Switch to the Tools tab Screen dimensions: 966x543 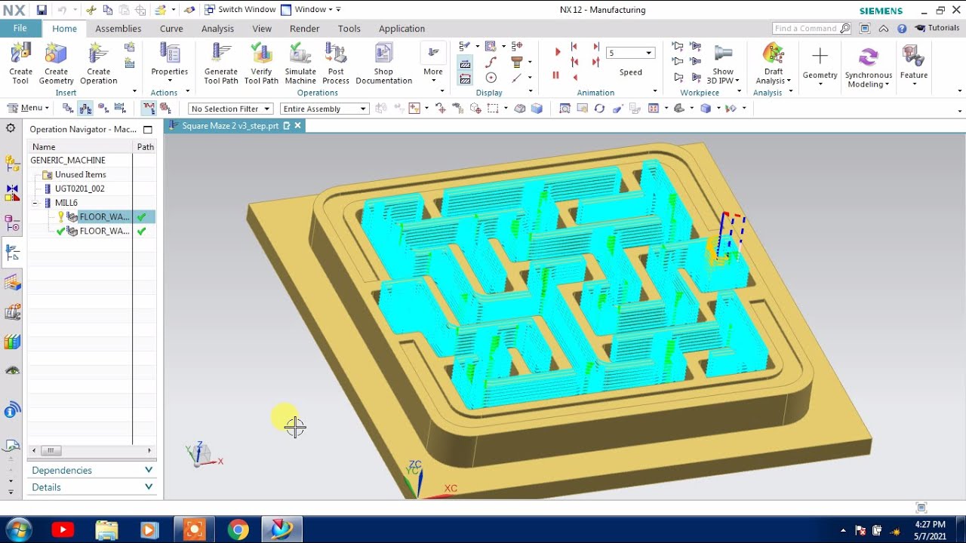click(349, 29)
